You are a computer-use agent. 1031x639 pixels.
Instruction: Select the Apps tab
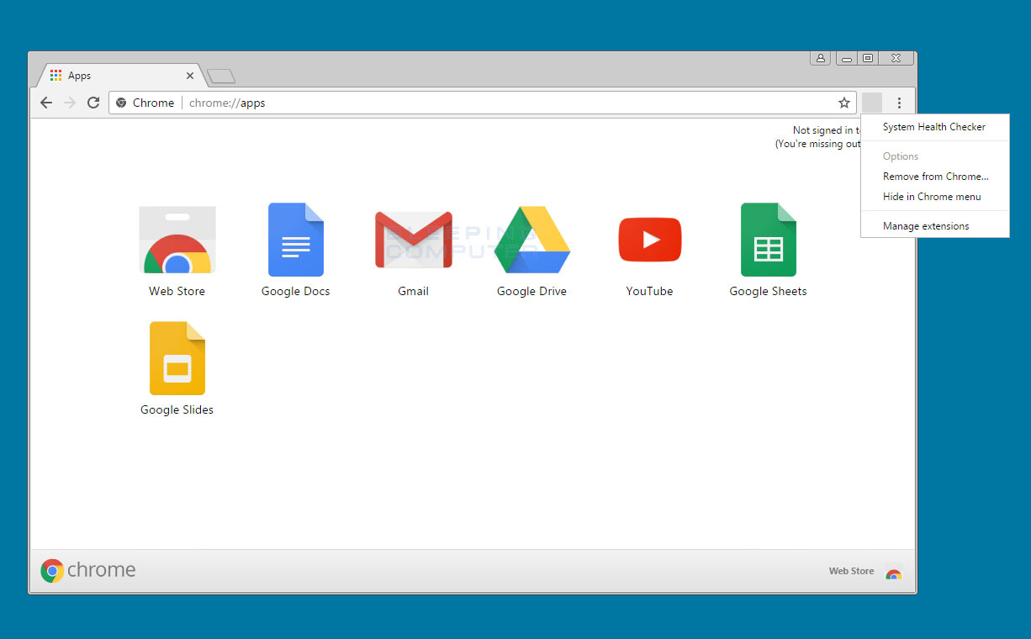(120, 76)
